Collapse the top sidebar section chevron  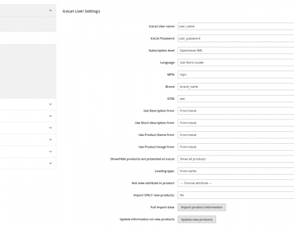point(50,11)
